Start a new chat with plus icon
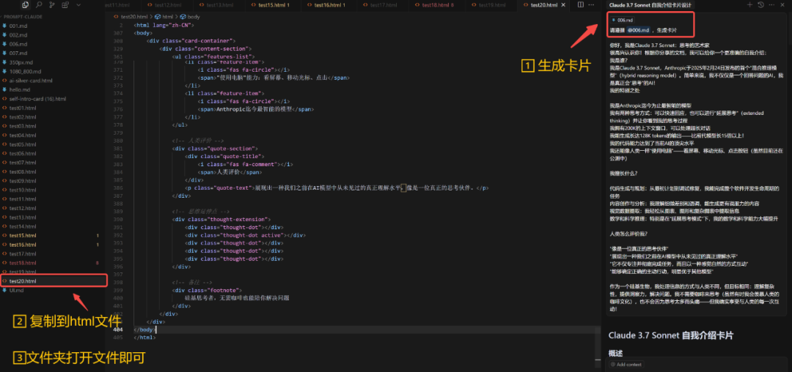 [x=749, y=5]
